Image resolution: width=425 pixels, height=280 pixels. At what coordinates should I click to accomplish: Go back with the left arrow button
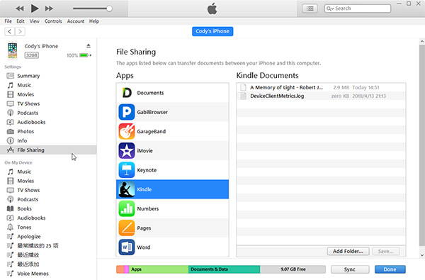click(x=10, y=31)
